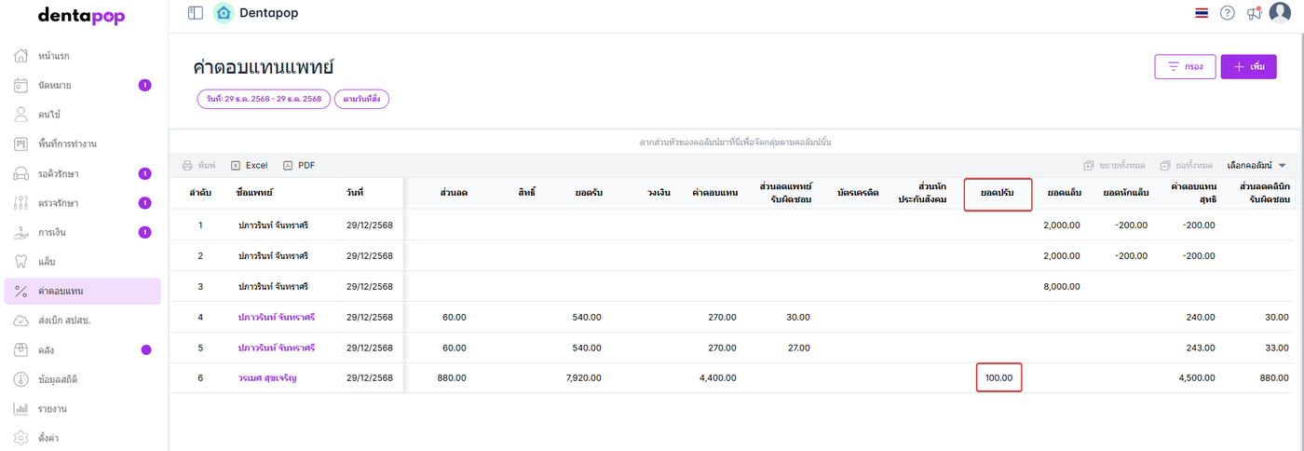Switch language via Thai flag icon

pos(1202,13)
